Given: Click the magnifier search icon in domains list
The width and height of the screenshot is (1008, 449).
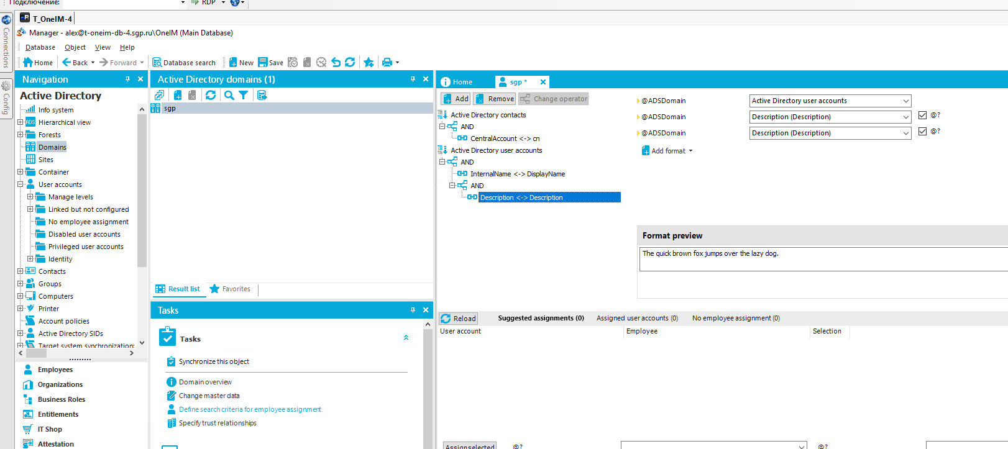Looking at the screenshot, I should coord(229,95).
